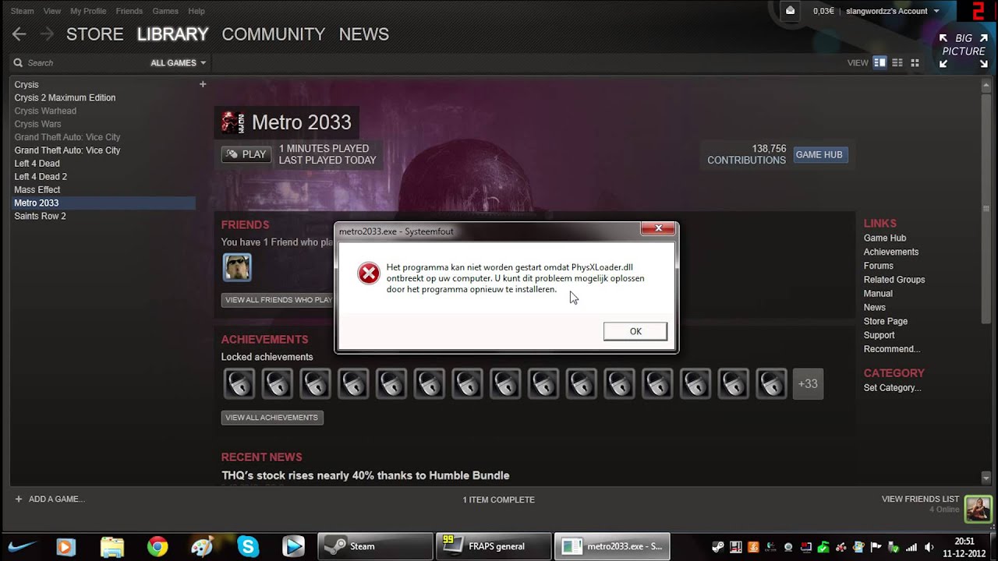This screenshot has height=561, width=998.
Task: Open the Store Page link
Action: click(x=886, y=321)
